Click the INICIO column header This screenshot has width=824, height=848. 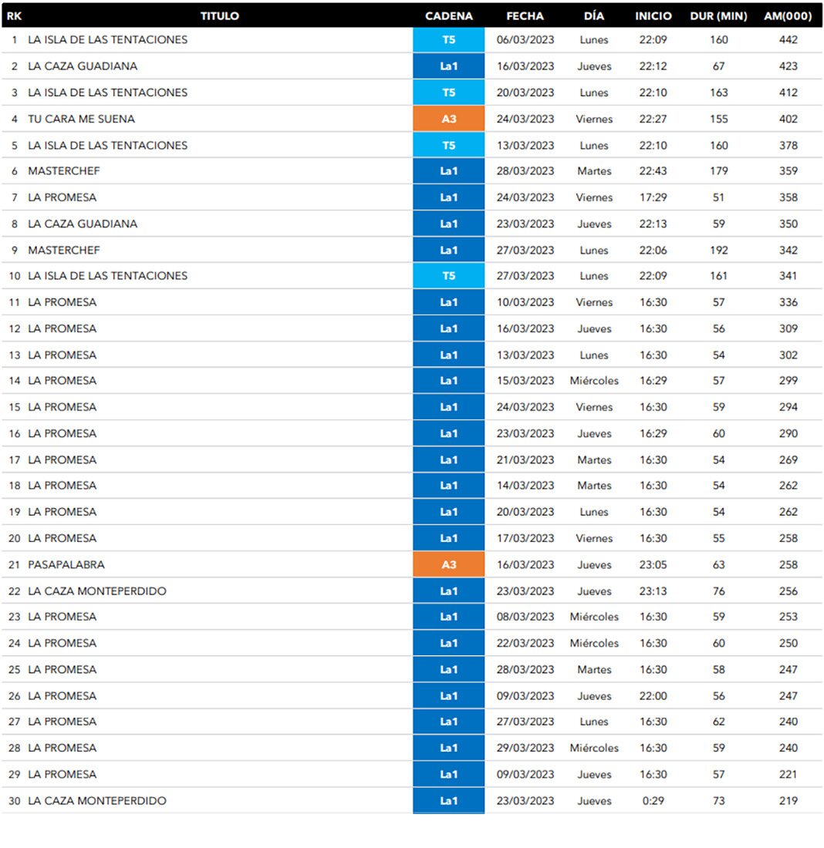coord(653,16)
